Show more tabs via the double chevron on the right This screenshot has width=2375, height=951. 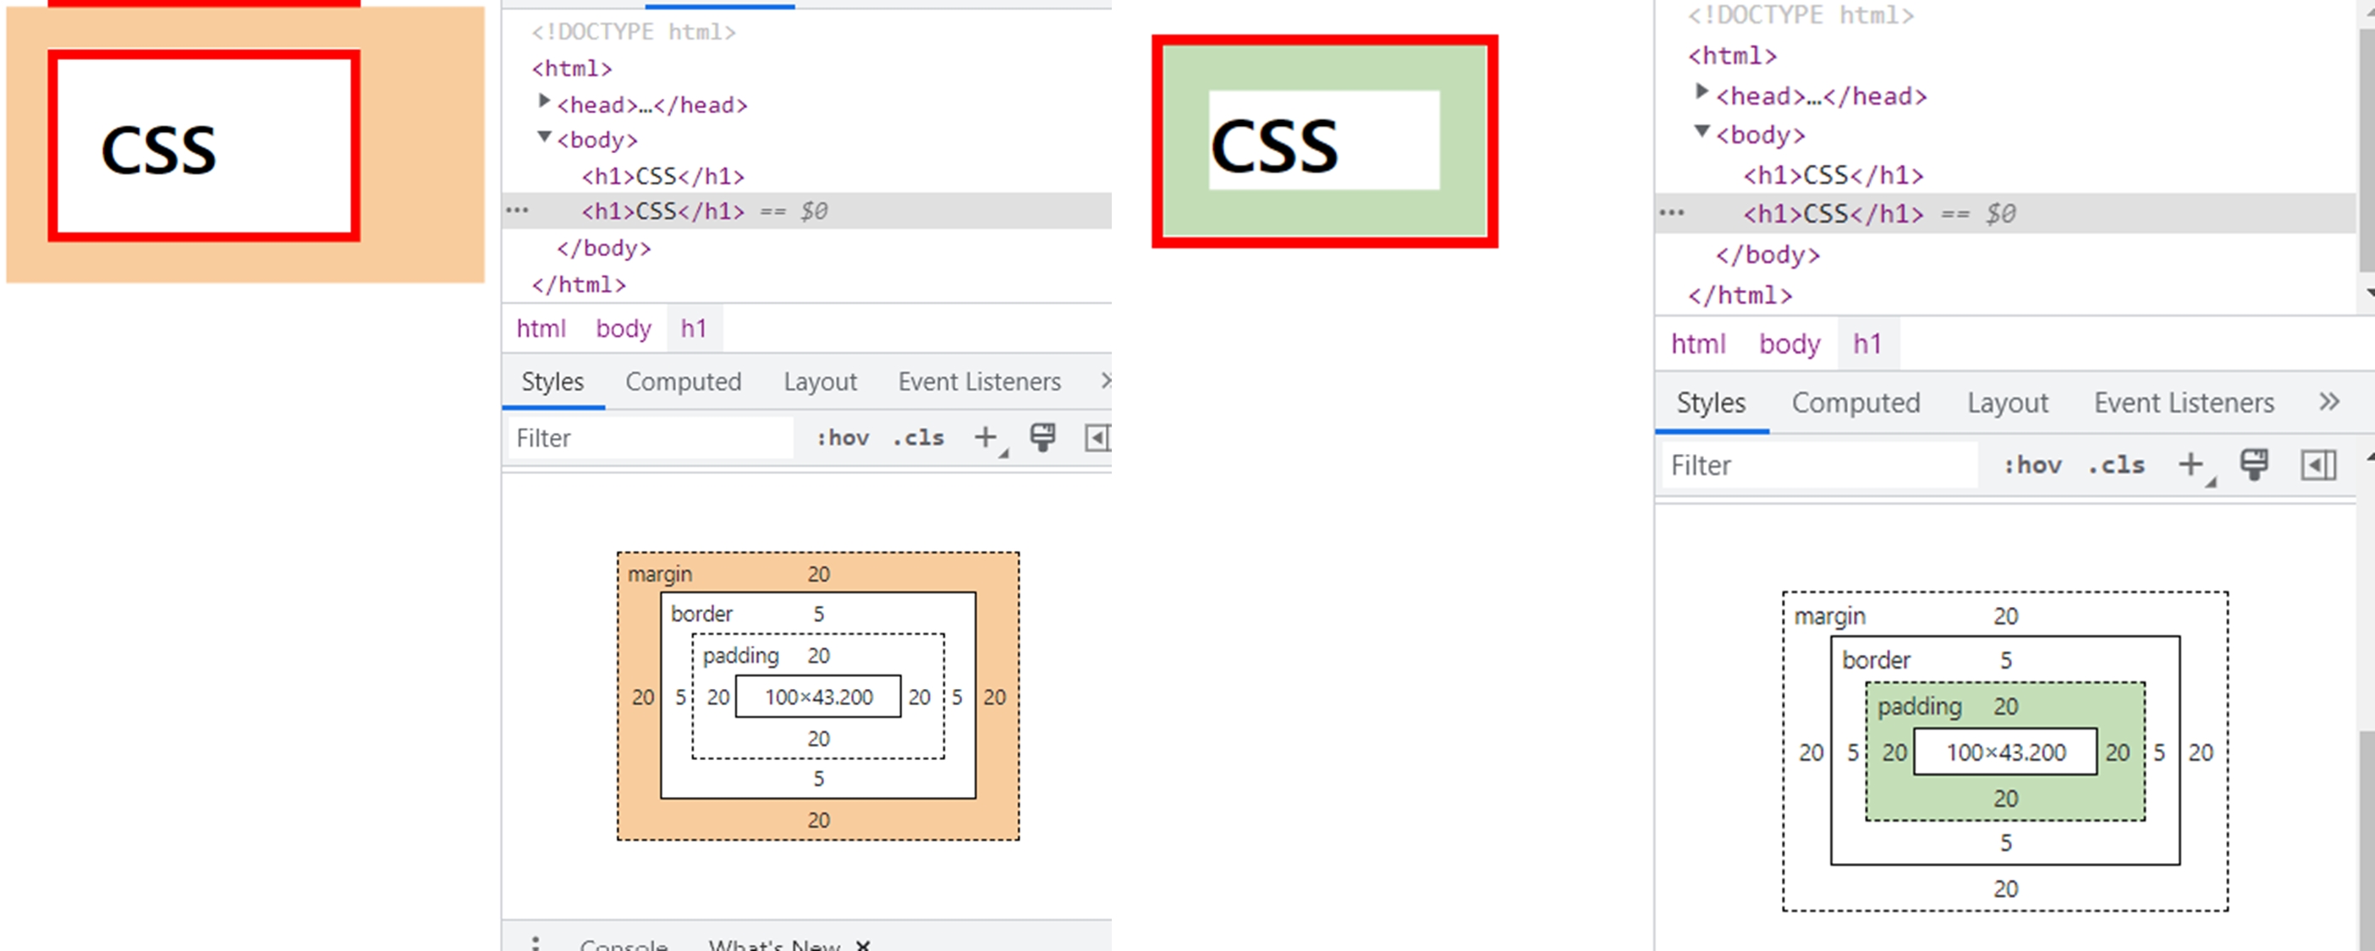[x=2329, y=402]
